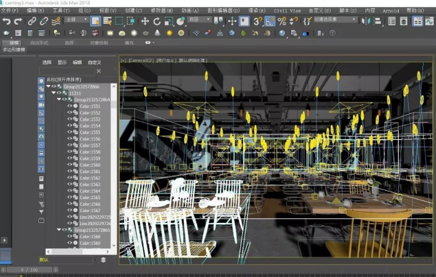Viewport: 436px width, 277px height.
Task: Toggle visibility eye of Line2029229725
Action: click(69, 217)
